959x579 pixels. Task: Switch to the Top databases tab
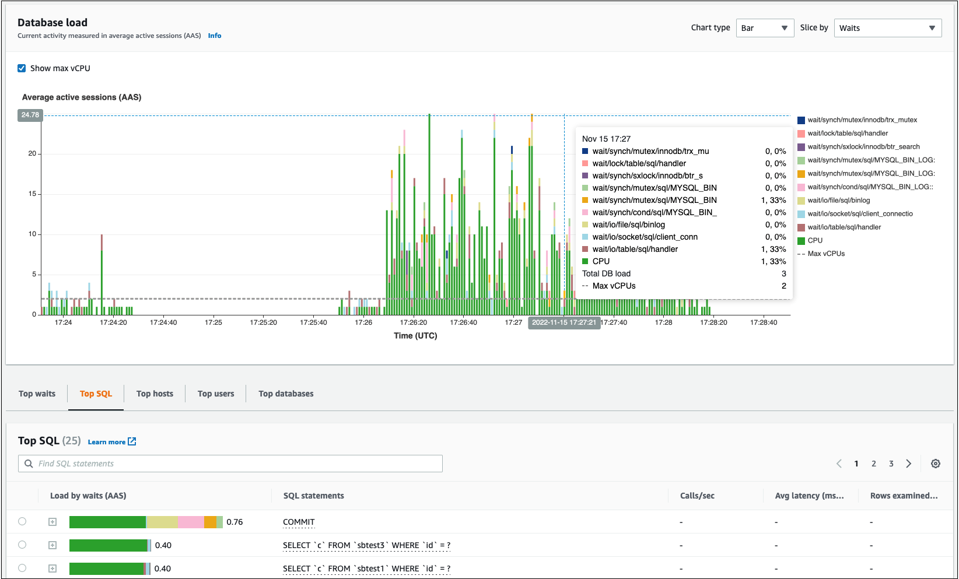[286, 393]
